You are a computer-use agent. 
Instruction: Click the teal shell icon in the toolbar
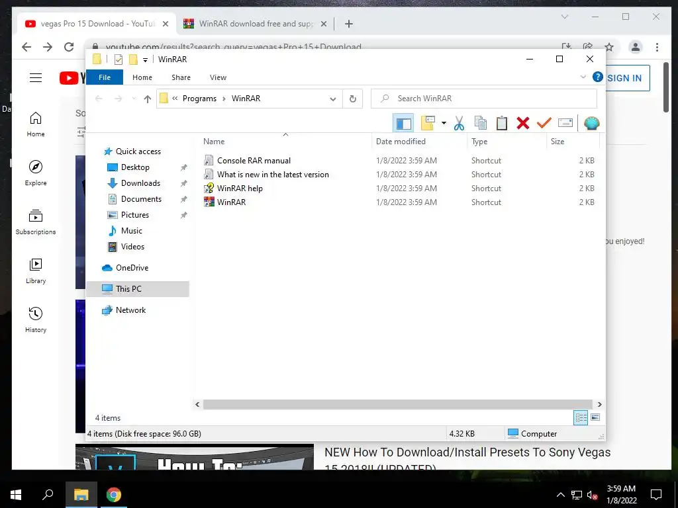591,124
